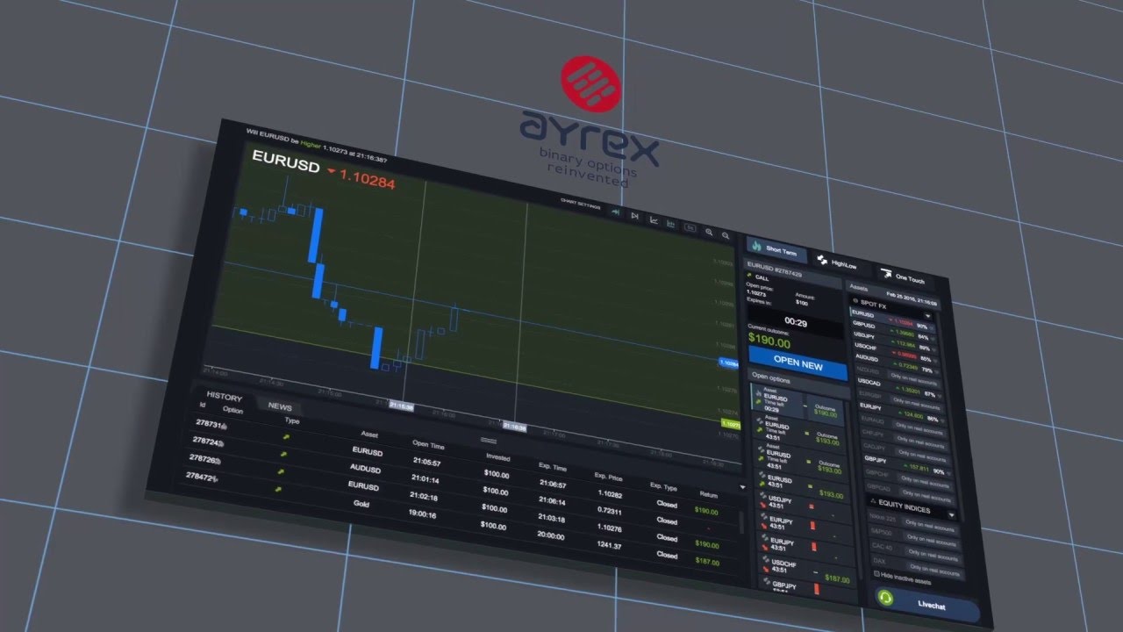Click 21:05:57 open time cell
The height and width of the screenshot is (632, 1123).
coord(426,463)
